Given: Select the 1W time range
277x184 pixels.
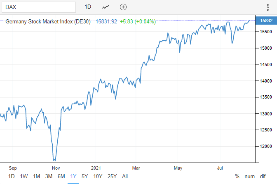Looking at the screenshot, I should click(x=24, y=176).
